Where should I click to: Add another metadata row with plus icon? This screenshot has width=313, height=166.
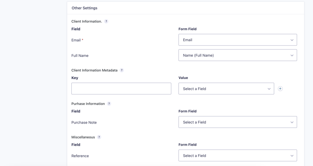pyautogui.click(x=280, y=89)
